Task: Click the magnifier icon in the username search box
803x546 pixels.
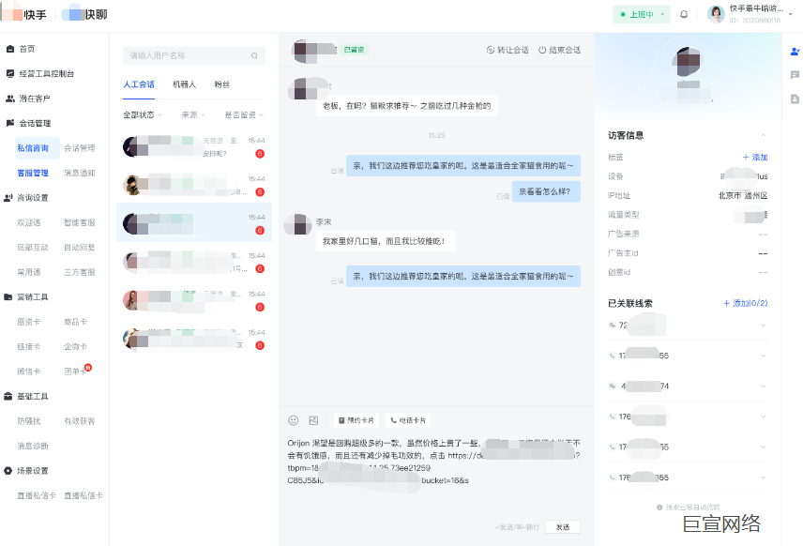Action: pos(253,54)
